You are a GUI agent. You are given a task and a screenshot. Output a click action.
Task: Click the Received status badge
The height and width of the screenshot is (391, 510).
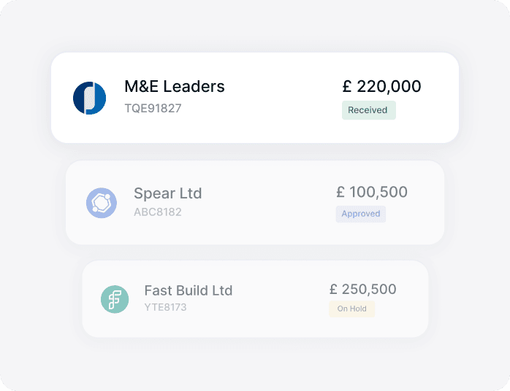click(368, 110)
